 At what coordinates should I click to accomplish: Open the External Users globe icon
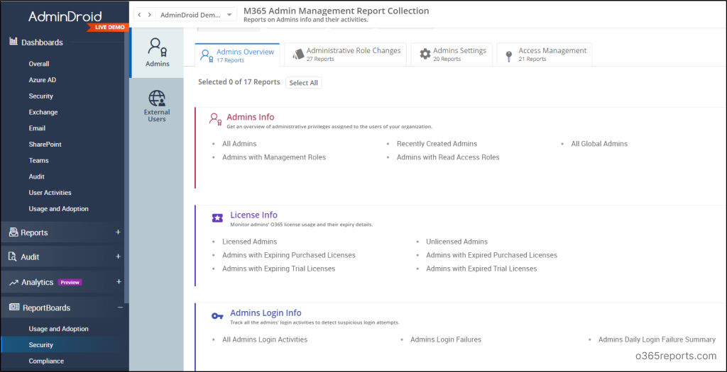pos(157,98)
